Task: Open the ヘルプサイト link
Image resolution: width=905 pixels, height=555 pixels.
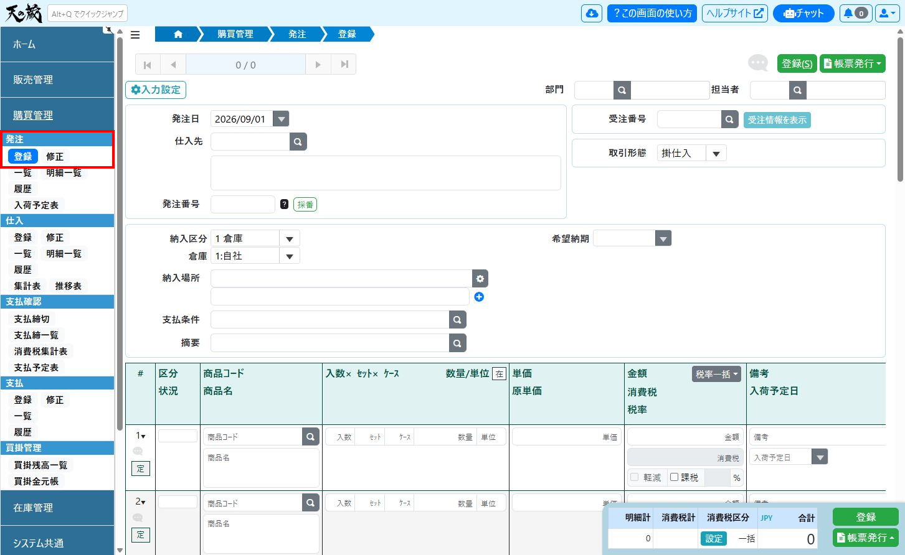Action: [x=734, y=13]
